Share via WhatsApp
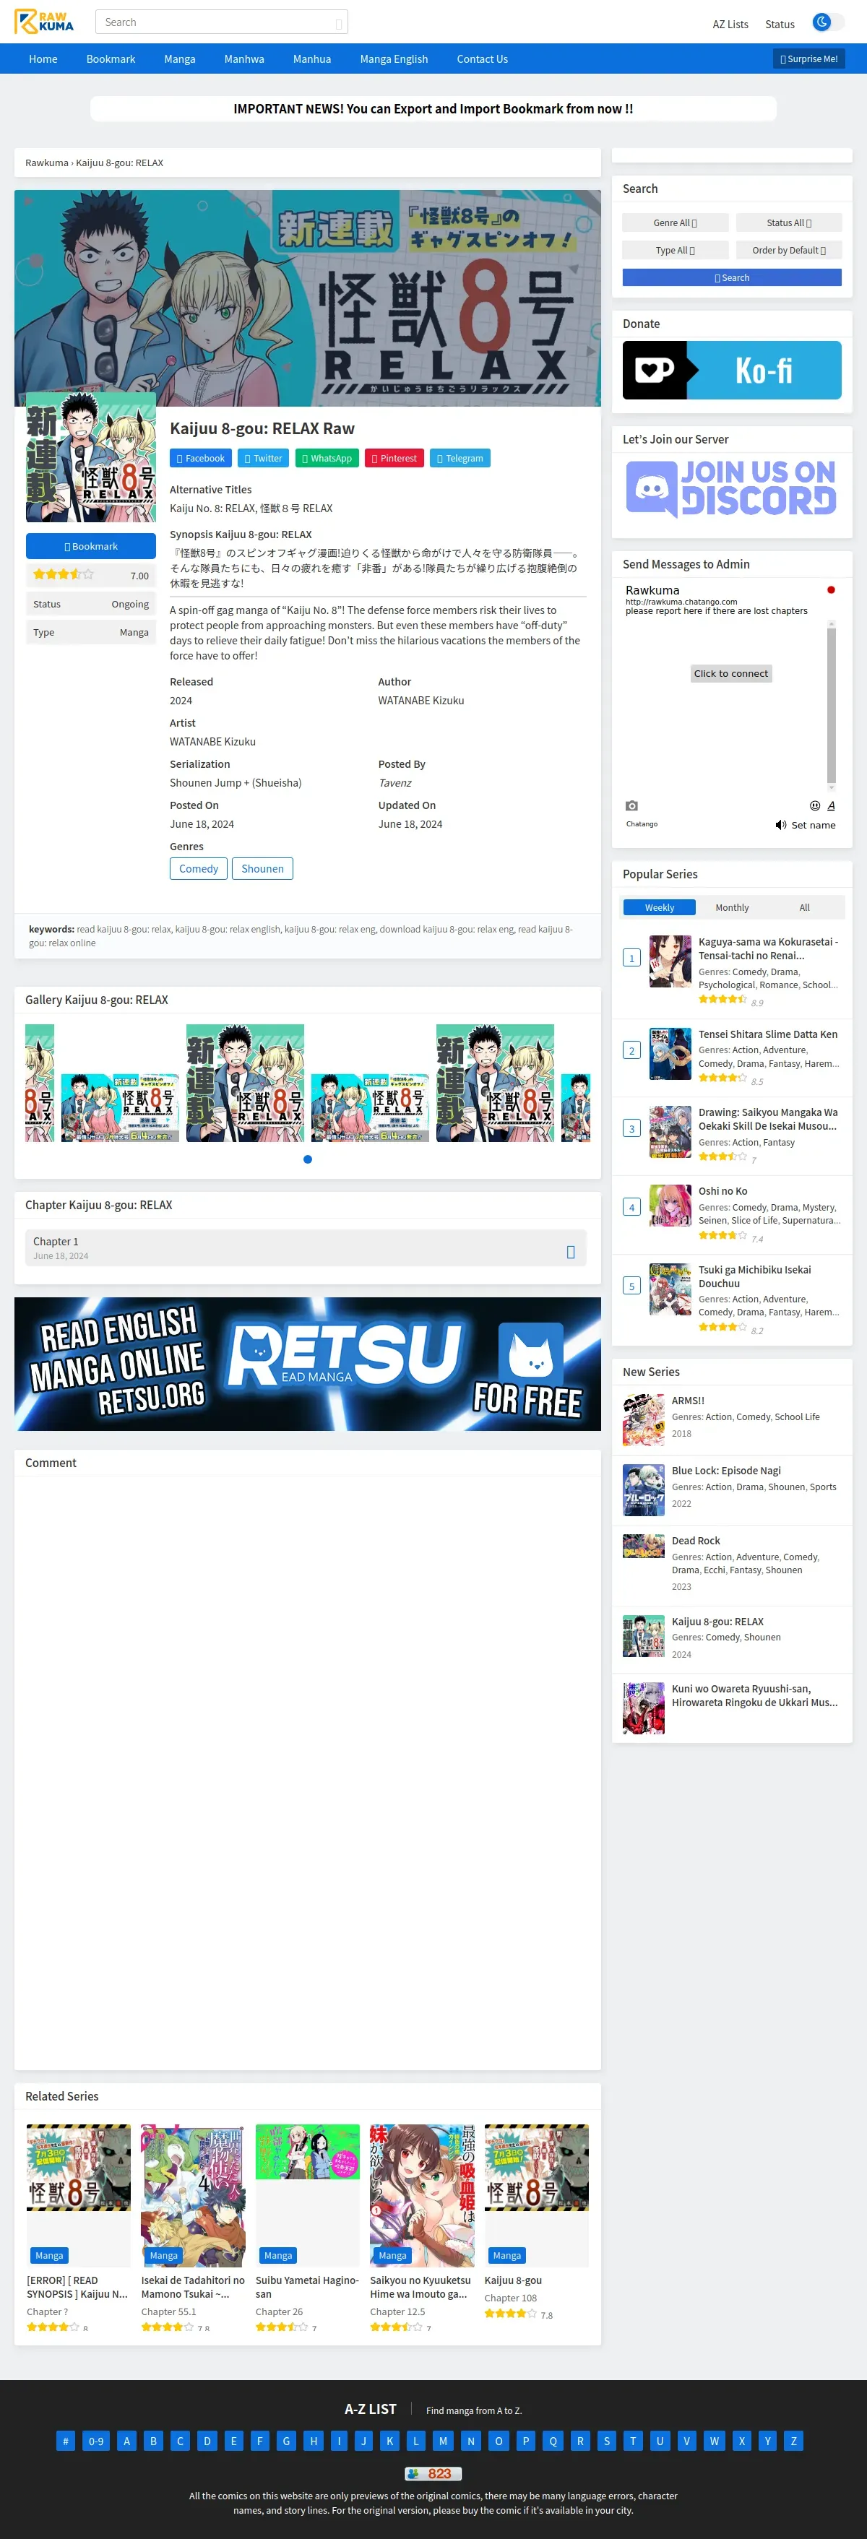Image resolution: width=867 pixels, height=2539 pixels. click(x=327, y=459)
